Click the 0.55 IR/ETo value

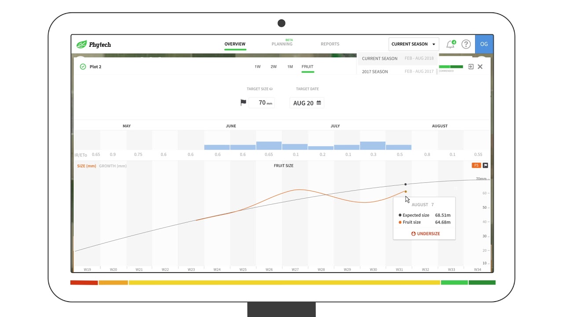point(478,155)
